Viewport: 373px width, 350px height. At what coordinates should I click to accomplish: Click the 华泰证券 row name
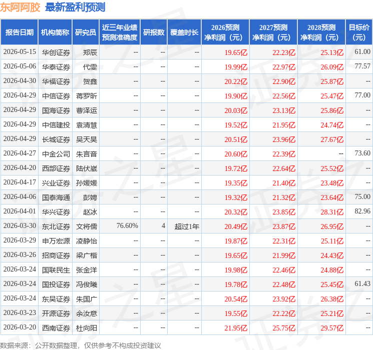56,67
